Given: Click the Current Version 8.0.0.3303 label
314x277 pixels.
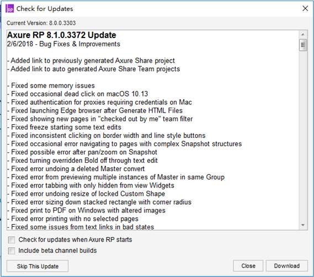Looking at the screenshot, I should pos(41,23).
